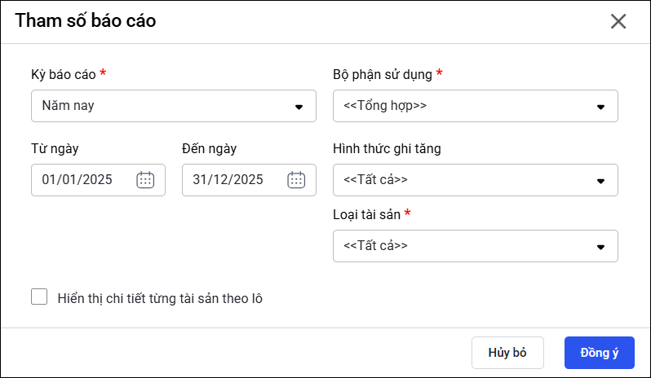Screen dimensions: 651x378
Task: Open the calendar picker for Đến ngày
Action: pyautogui.click(x=296, y=180)
